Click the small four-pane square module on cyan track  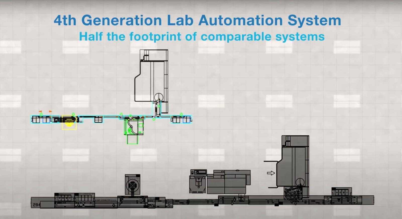(x=98, y=120)
